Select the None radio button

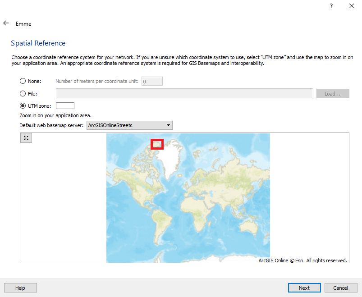click(x=23, y=81)
